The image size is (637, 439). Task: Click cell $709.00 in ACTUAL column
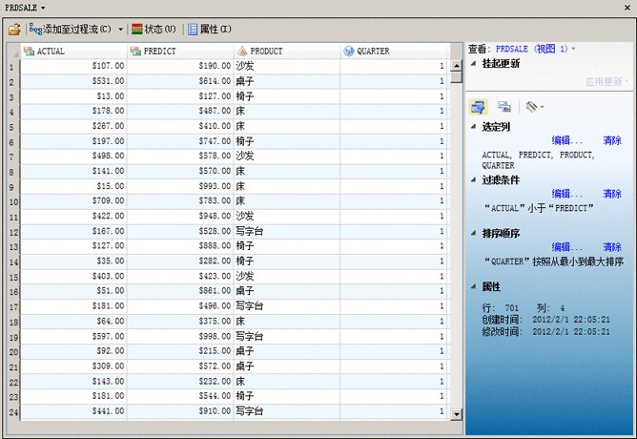point(74,200)
